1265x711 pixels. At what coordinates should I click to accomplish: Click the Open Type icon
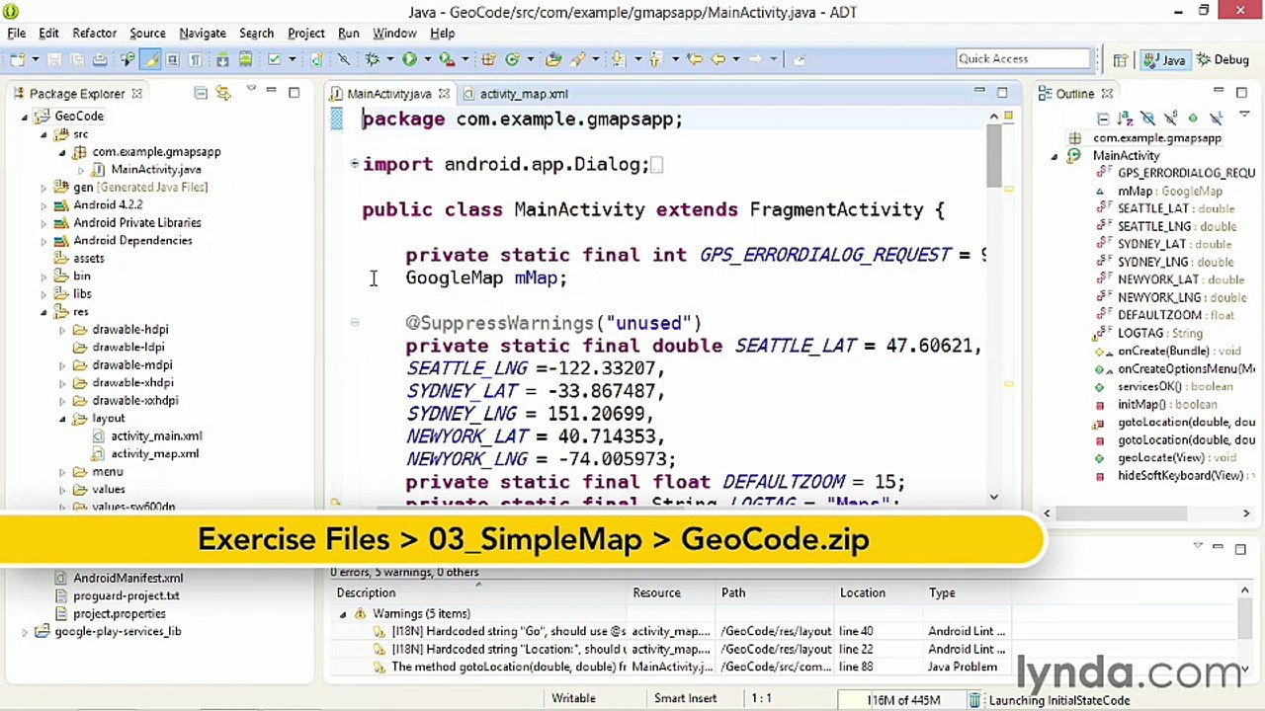tap(553, 59)
